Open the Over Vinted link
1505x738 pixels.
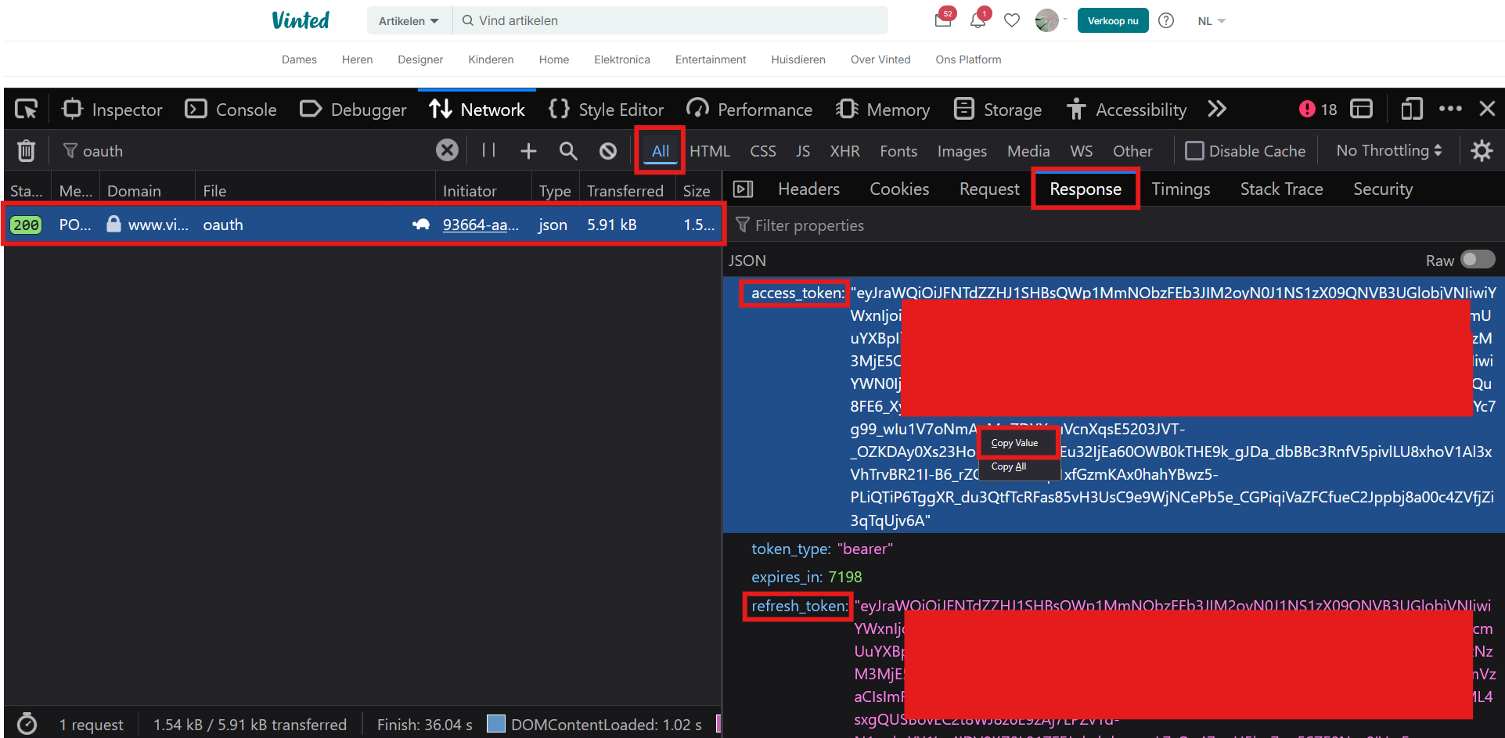[880, 59]
